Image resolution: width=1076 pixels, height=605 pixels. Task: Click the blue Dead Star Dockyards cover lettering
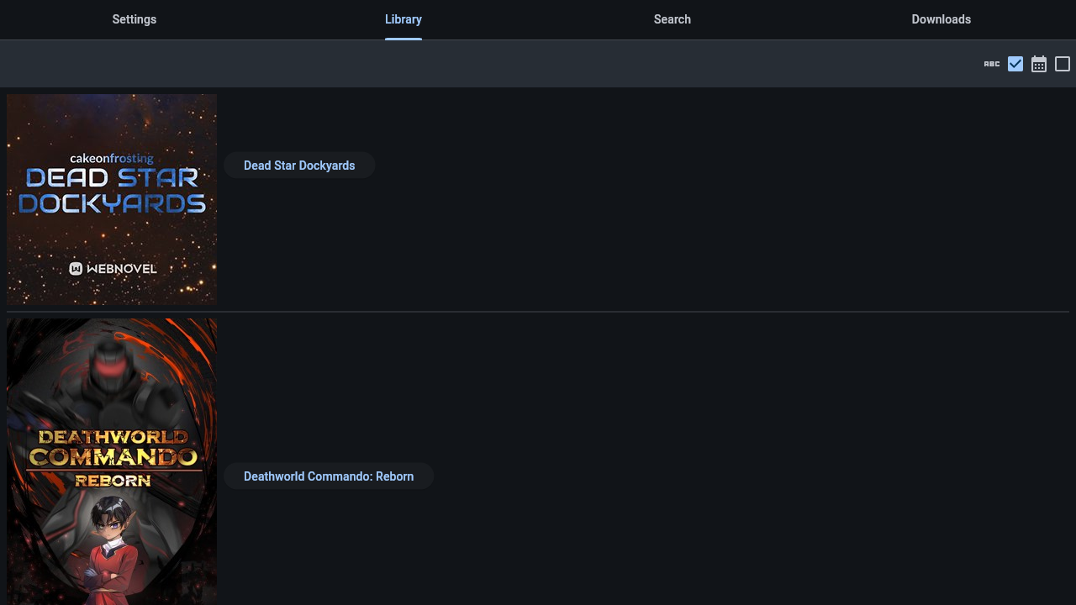(112, 191)
